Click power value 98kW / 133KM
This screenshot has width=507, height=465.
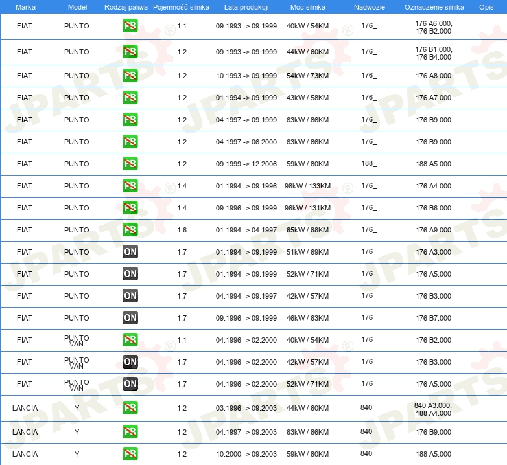[x=307, y=186]
